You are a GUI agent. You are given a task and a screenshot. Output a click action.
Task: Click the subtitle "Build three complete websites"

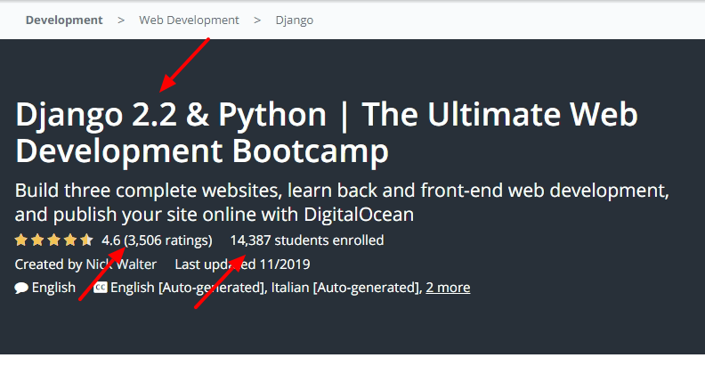(149, 191)
